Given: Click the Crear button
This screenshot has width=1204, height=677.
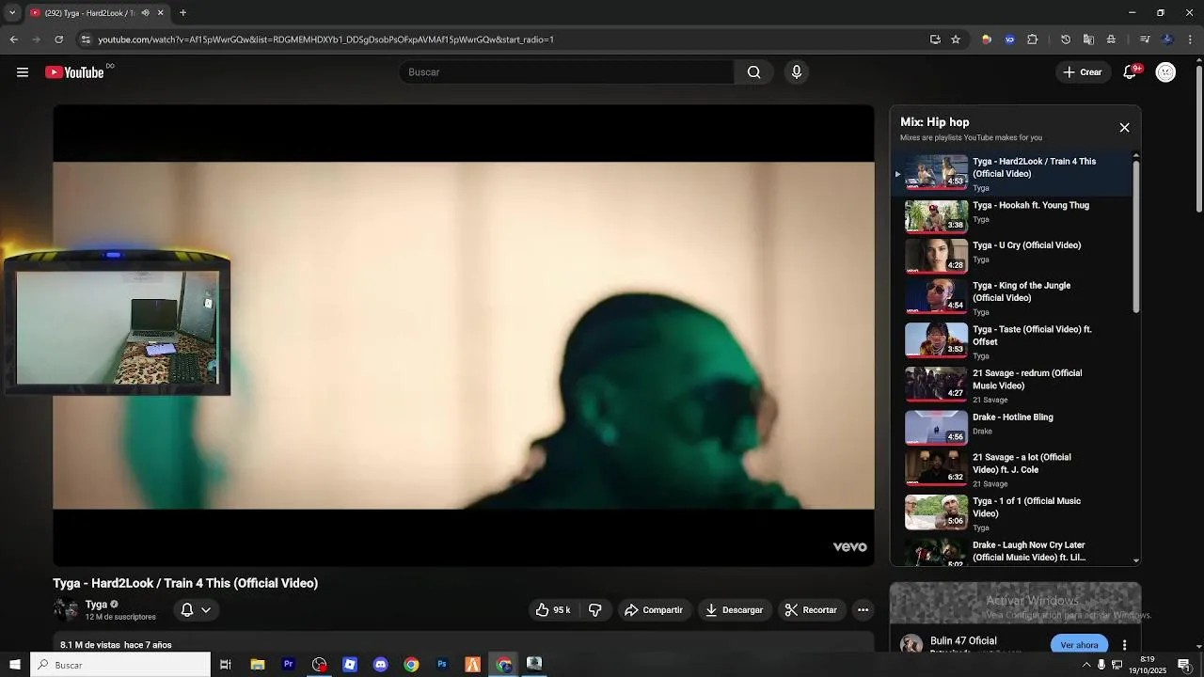Looking at the screenshot, I should point(1082,72).
